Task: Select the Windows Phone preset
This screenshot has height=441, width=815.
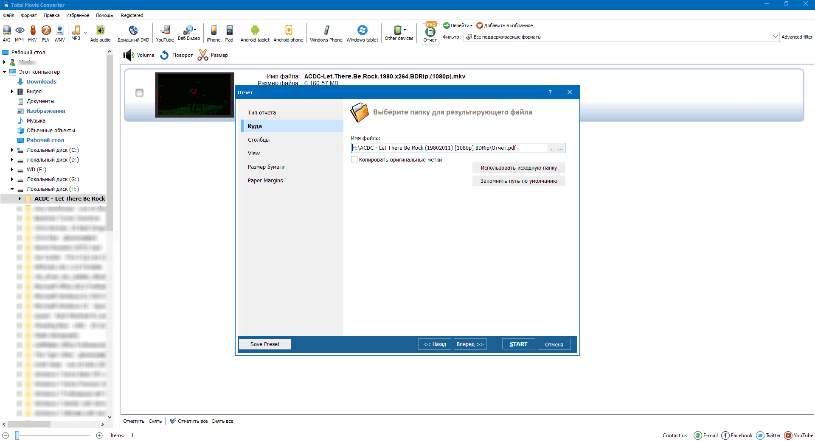Action: [x=326, y=33]
